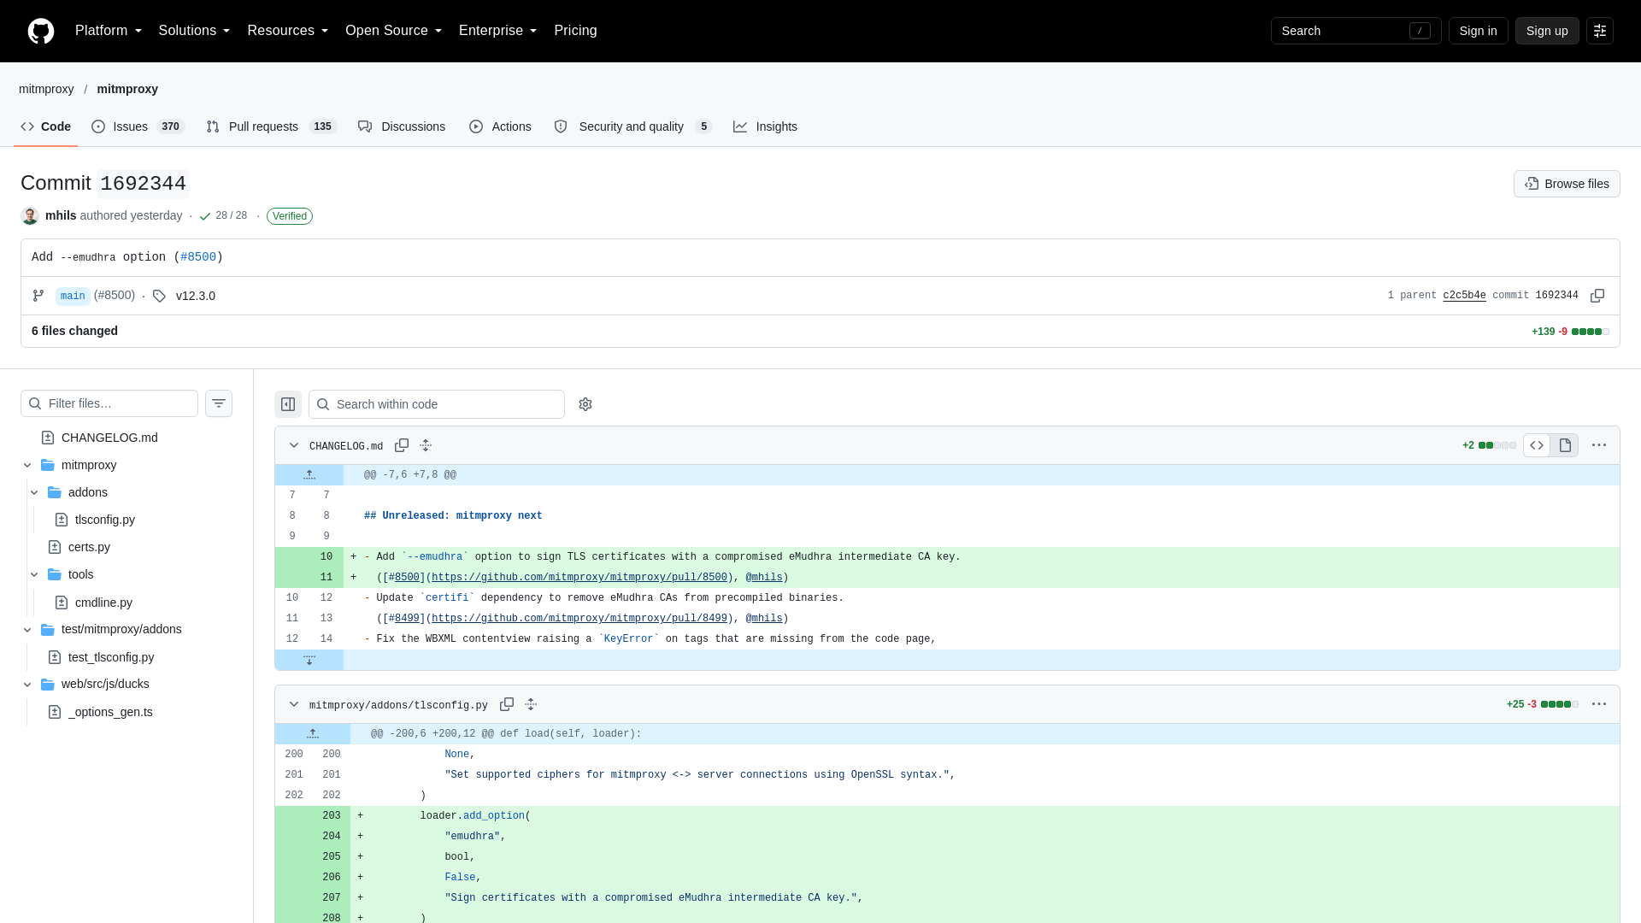Copy the full commit SHA icon
The image size is (1641, 923).
pyautogui.click(x=1597, y=296)
